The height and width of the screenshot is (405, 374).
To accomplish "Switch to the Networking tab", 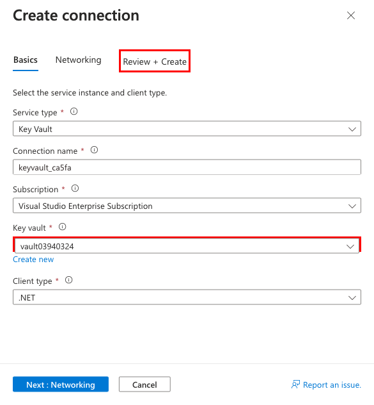I will point(79,60).
